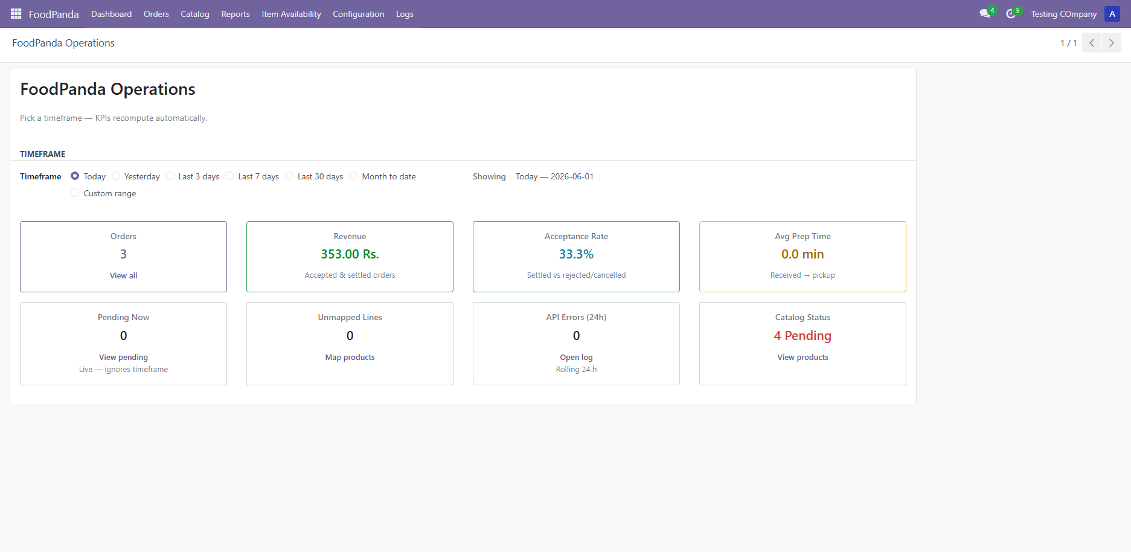The width and height of the screenshot is (1131, 552).
Task: Select the Last 7 days radio
Action: (229, 176)
